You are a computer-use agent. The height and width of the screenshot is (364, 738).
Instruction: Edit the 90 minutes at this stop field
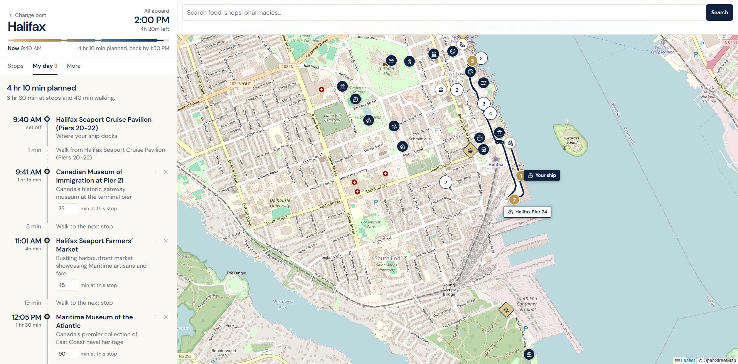point(67,354)
